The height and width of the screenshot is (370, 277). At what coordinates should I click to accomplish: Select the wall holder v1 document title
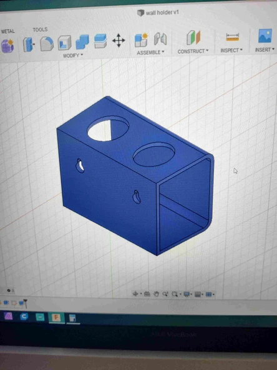point(162,12)
